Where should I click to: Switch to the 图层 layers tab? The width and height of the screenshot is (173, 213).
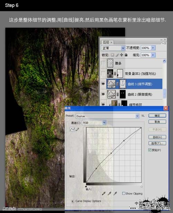(107, 42)
